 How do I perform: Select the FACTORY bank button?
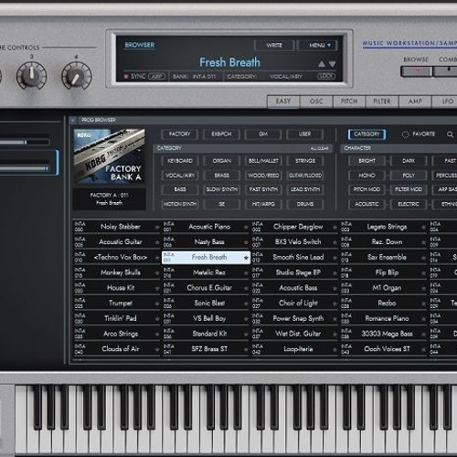pyautogui.click(x=180, y=134)
